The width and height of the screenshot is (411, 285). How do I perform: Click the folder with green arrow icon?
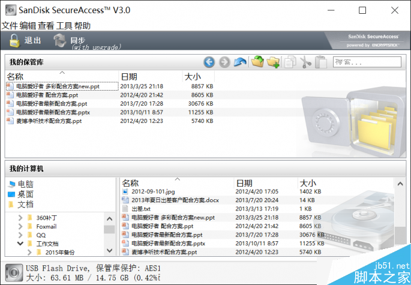[257, 62]
